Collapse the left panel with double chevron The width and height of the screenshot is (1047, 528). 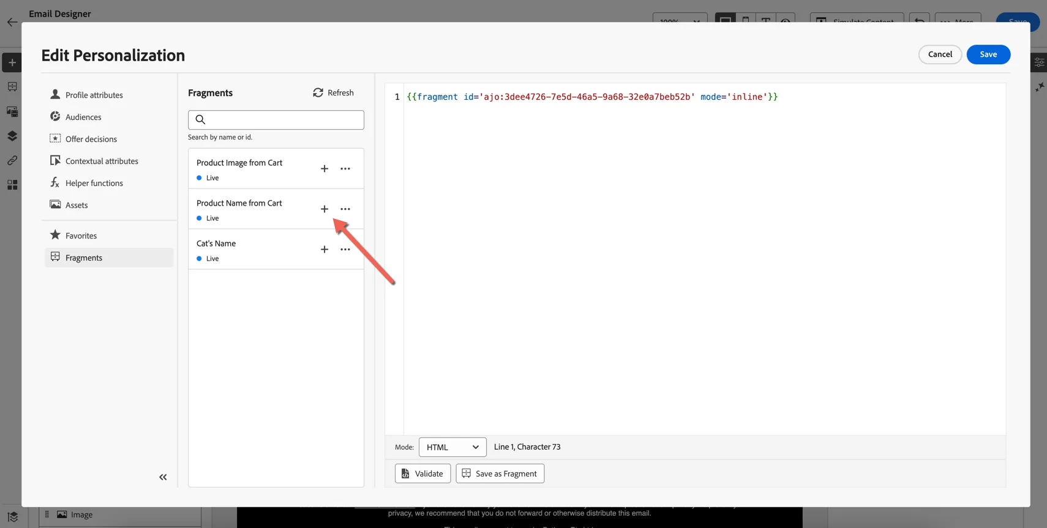coord(163,477)
